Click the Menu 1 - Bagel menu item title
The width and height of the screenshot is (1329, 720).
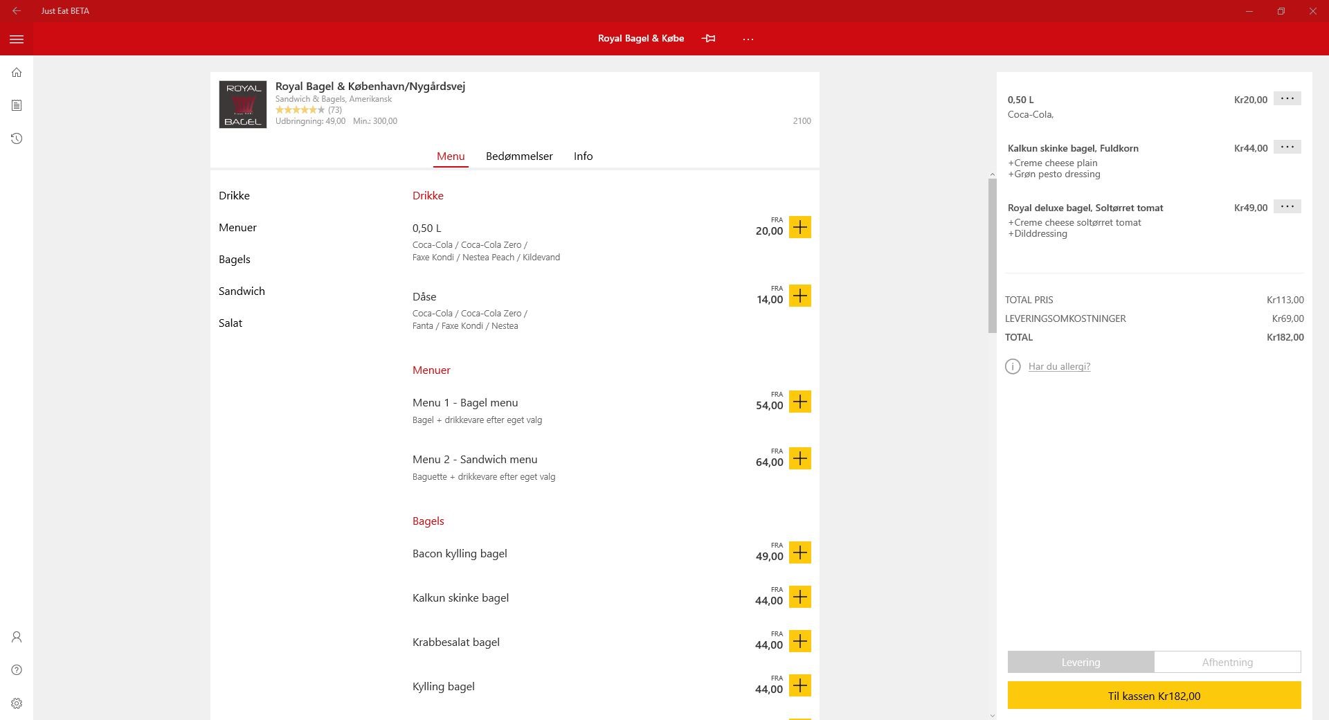tap(465, 403)
